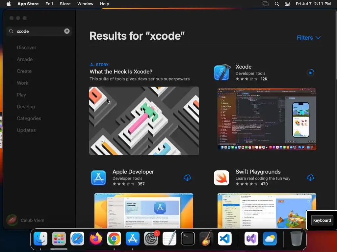337x252 pixels.
Task: Go to the Work section
Action: (x=23, y=83)
